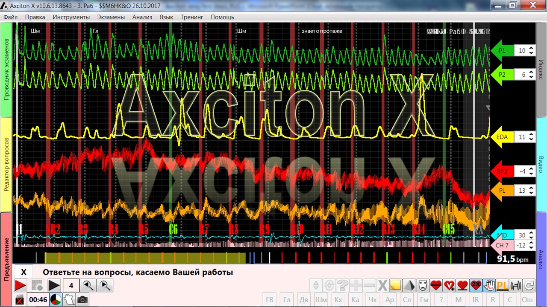Viewport: 547px width, 307px height.
Task: Toggle the tricolor pie chart button
Action: click(55, 300)
